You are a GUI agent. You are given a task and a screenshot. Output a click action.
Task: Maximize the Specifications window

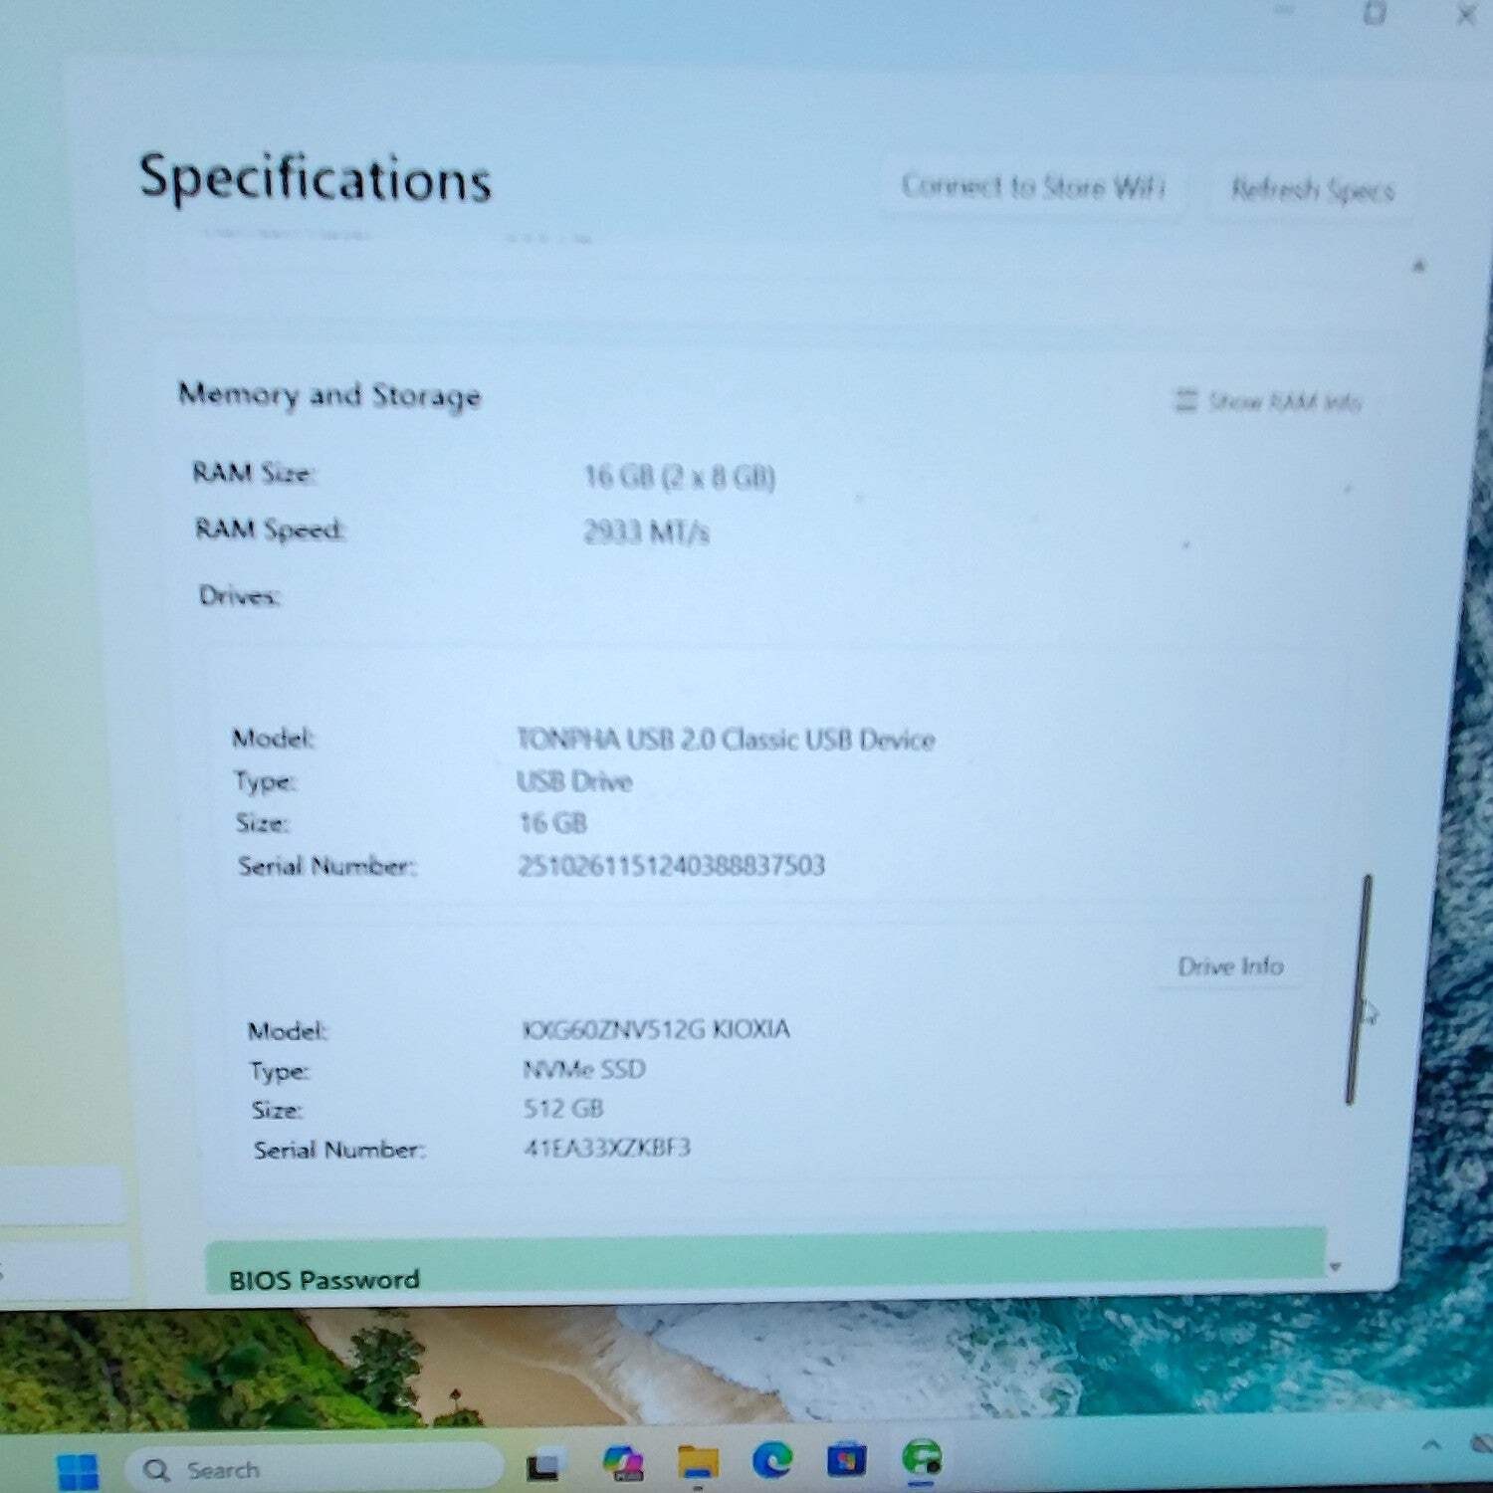coord(1375,12)
